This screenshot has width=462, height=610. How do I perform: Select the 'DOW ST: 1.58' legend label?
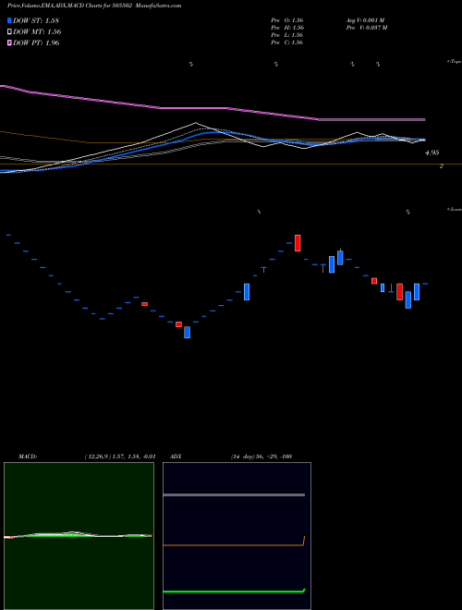pos(36,20)
